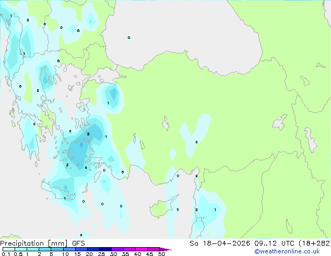Click the legend label '0.5'
Viewport: 331px width, 256px height.
[18, 254]
